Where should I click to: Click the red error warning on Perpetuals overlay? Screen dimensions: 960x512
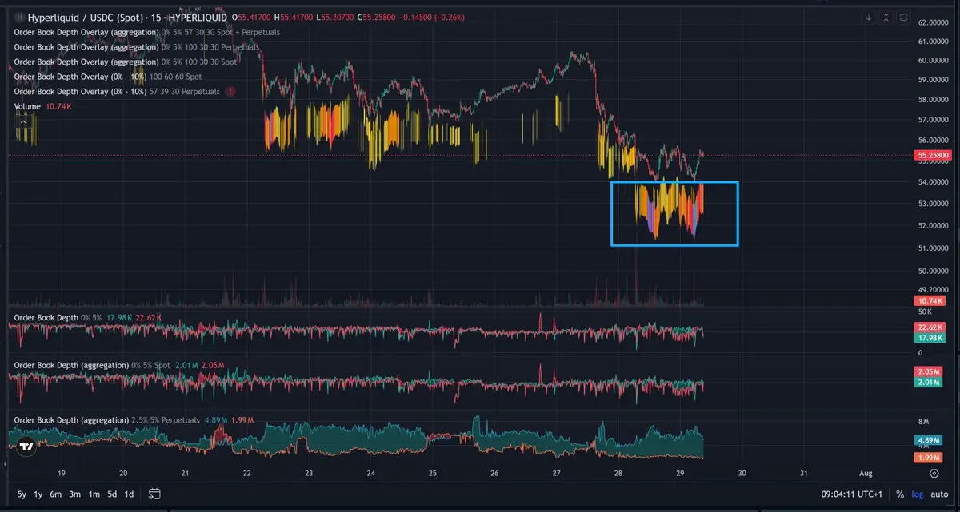pyautogui.click(x=230, y=92)
